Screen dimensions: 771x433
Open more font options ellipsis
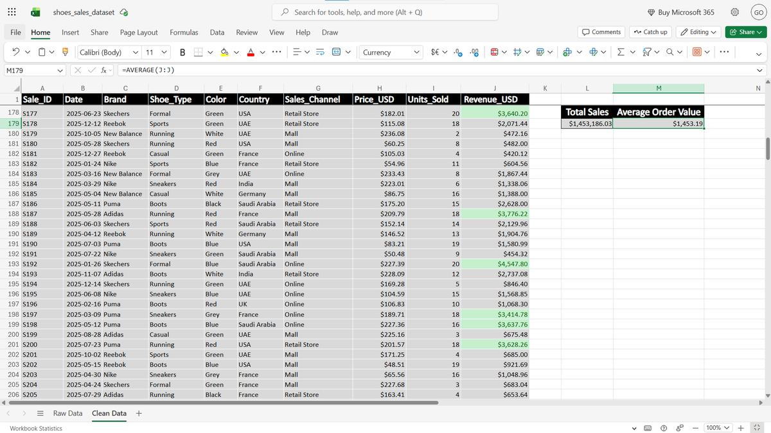pos(276,53)
